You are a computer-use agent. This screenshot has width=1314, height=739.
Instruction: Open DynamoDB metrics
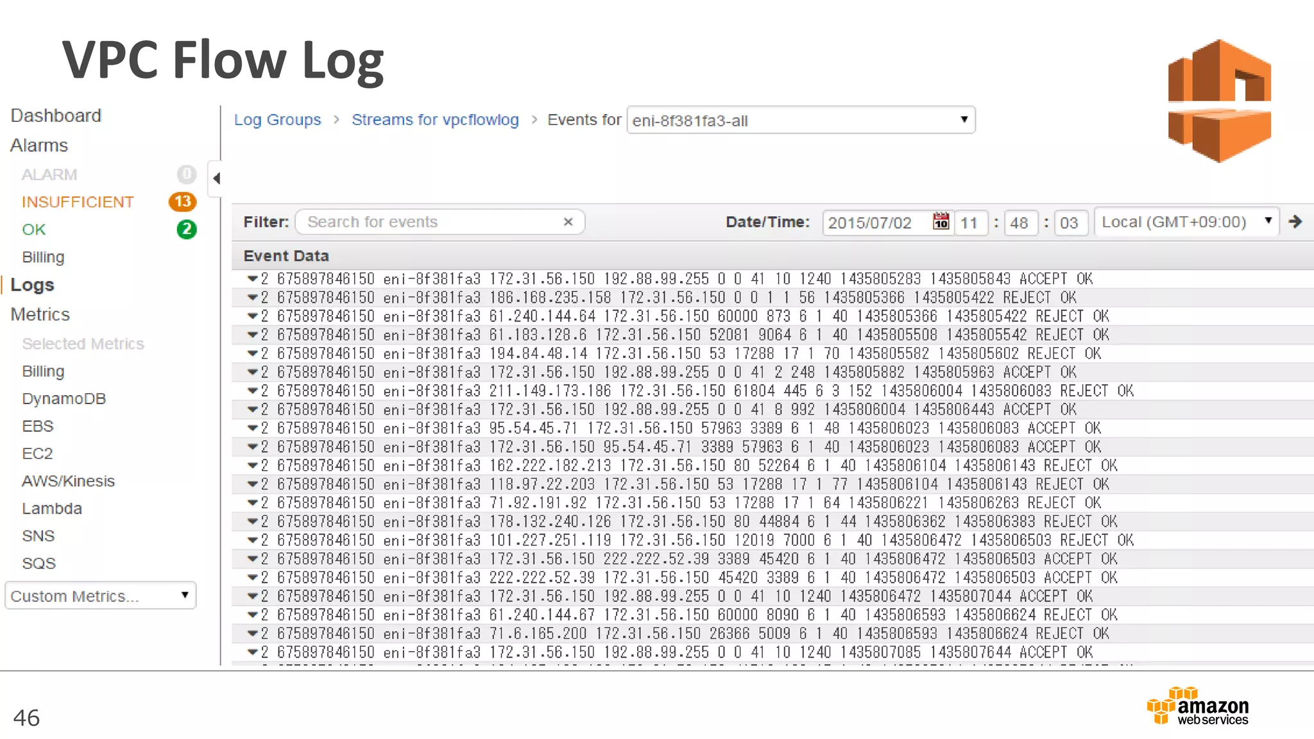click(x=64, y=399)
